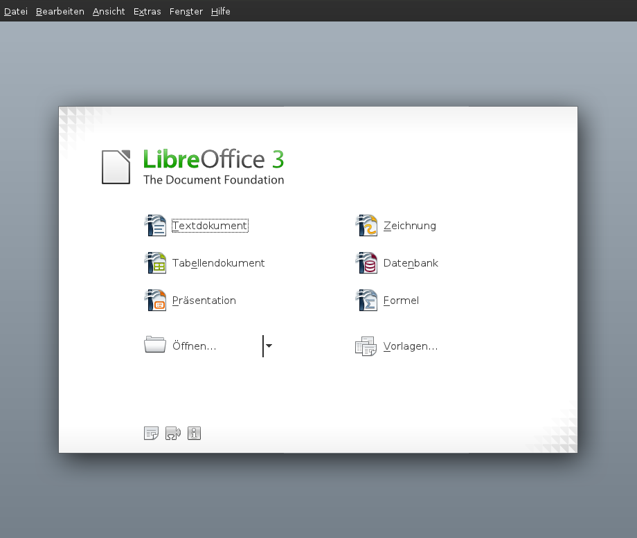This screenshot has width=637, height=538.
Task: Create a new Textdokument
Action: point(210,226)
